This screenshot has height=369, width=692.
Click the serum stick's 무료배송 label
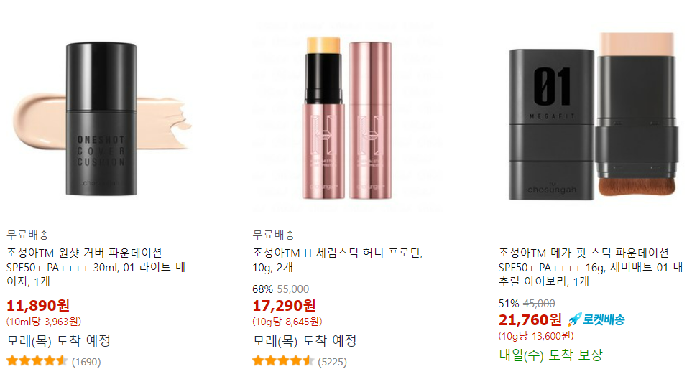[x=274, y=235]
